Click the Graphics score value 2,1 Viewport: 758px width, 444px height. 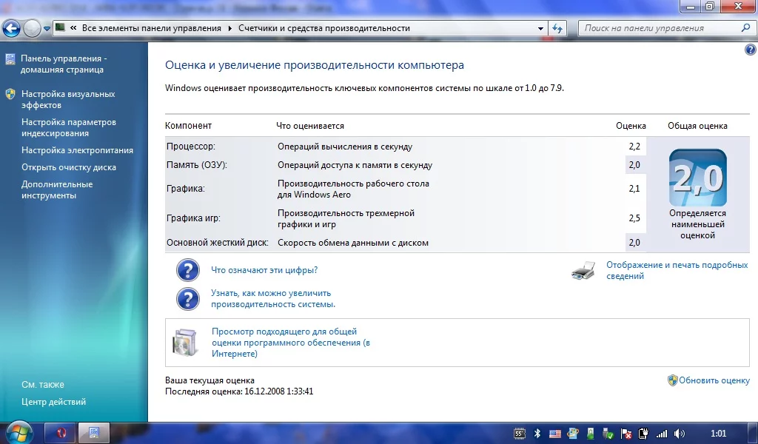634,189
